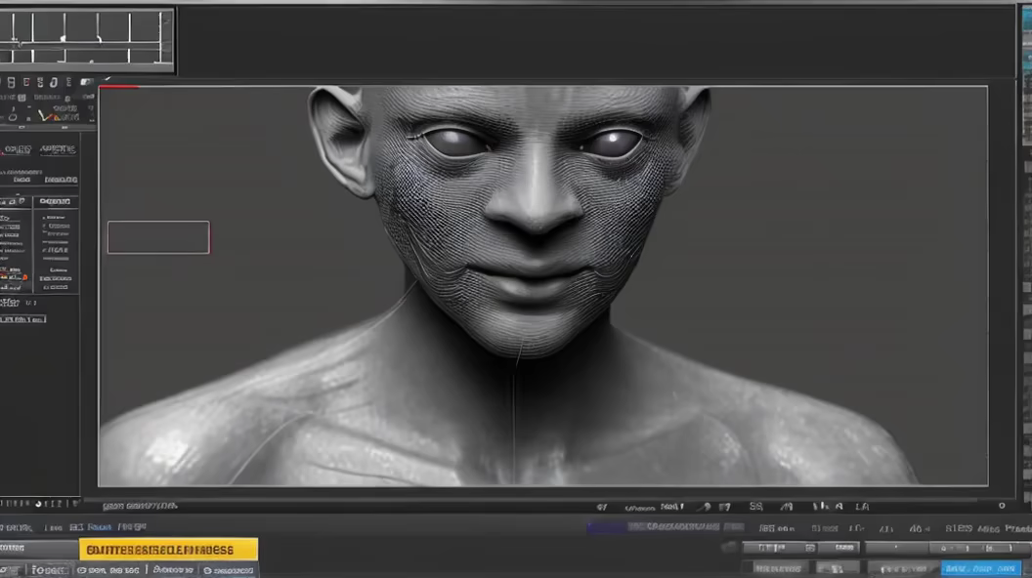
Task: Switch to the left tab in the side panel
Action: coord(17,149)
